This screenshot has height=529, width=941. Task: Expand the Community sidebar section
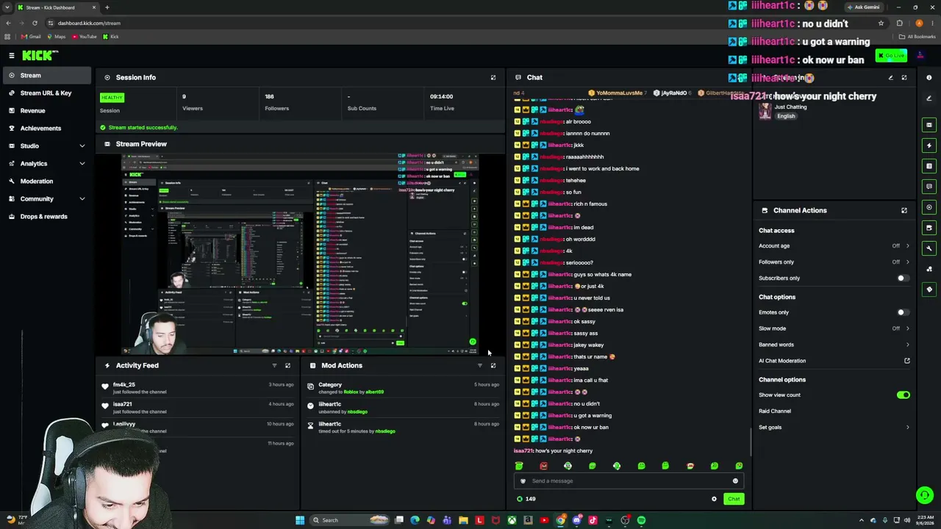[82, 199]
